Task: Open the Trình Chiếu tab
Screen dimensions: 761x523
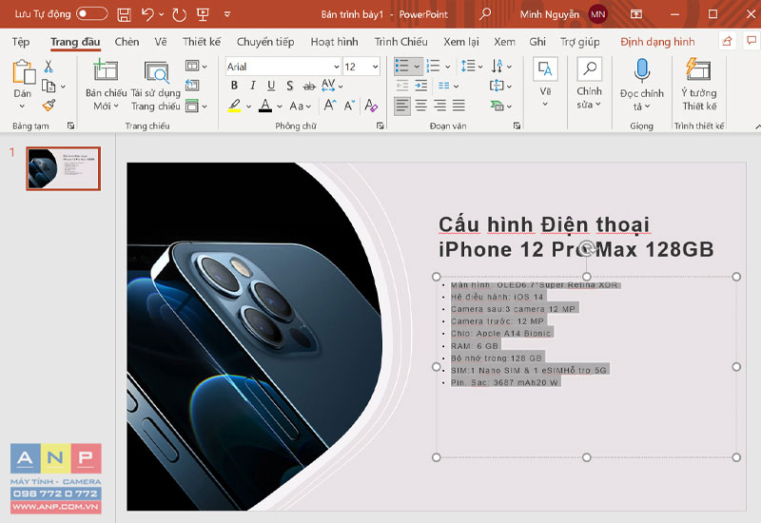Action: click(400, 42)
